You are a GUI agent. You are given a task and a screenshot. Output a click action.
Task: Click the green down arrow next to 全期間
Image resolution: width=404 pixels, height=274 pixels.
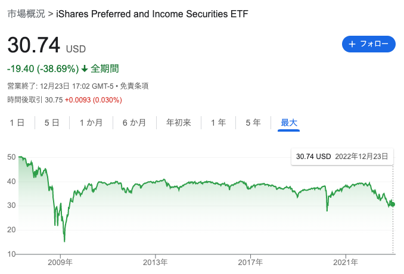(x=85, y=68)
